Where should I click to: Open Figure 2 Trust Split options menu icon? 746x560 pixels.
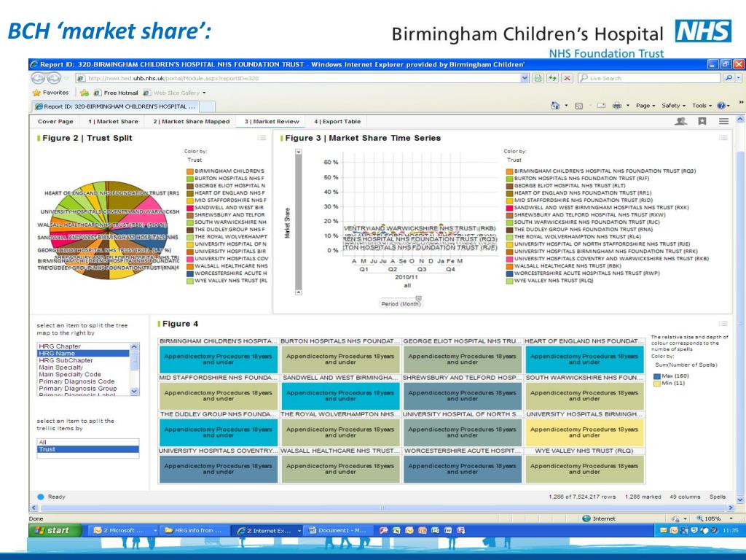coord(262,138)
